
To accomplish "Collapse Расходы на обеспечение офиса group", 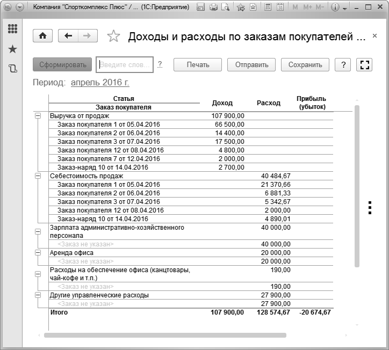I will click(x=38, y=274).
